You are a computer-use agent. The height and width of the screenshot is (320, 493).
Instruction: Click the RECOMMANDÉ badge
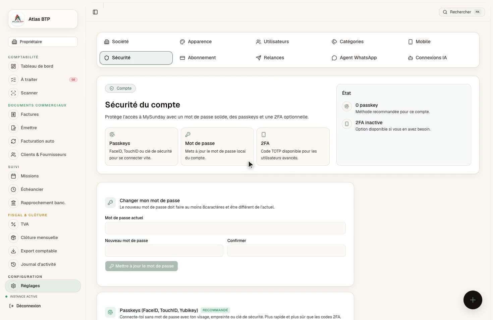pos(215,310)
